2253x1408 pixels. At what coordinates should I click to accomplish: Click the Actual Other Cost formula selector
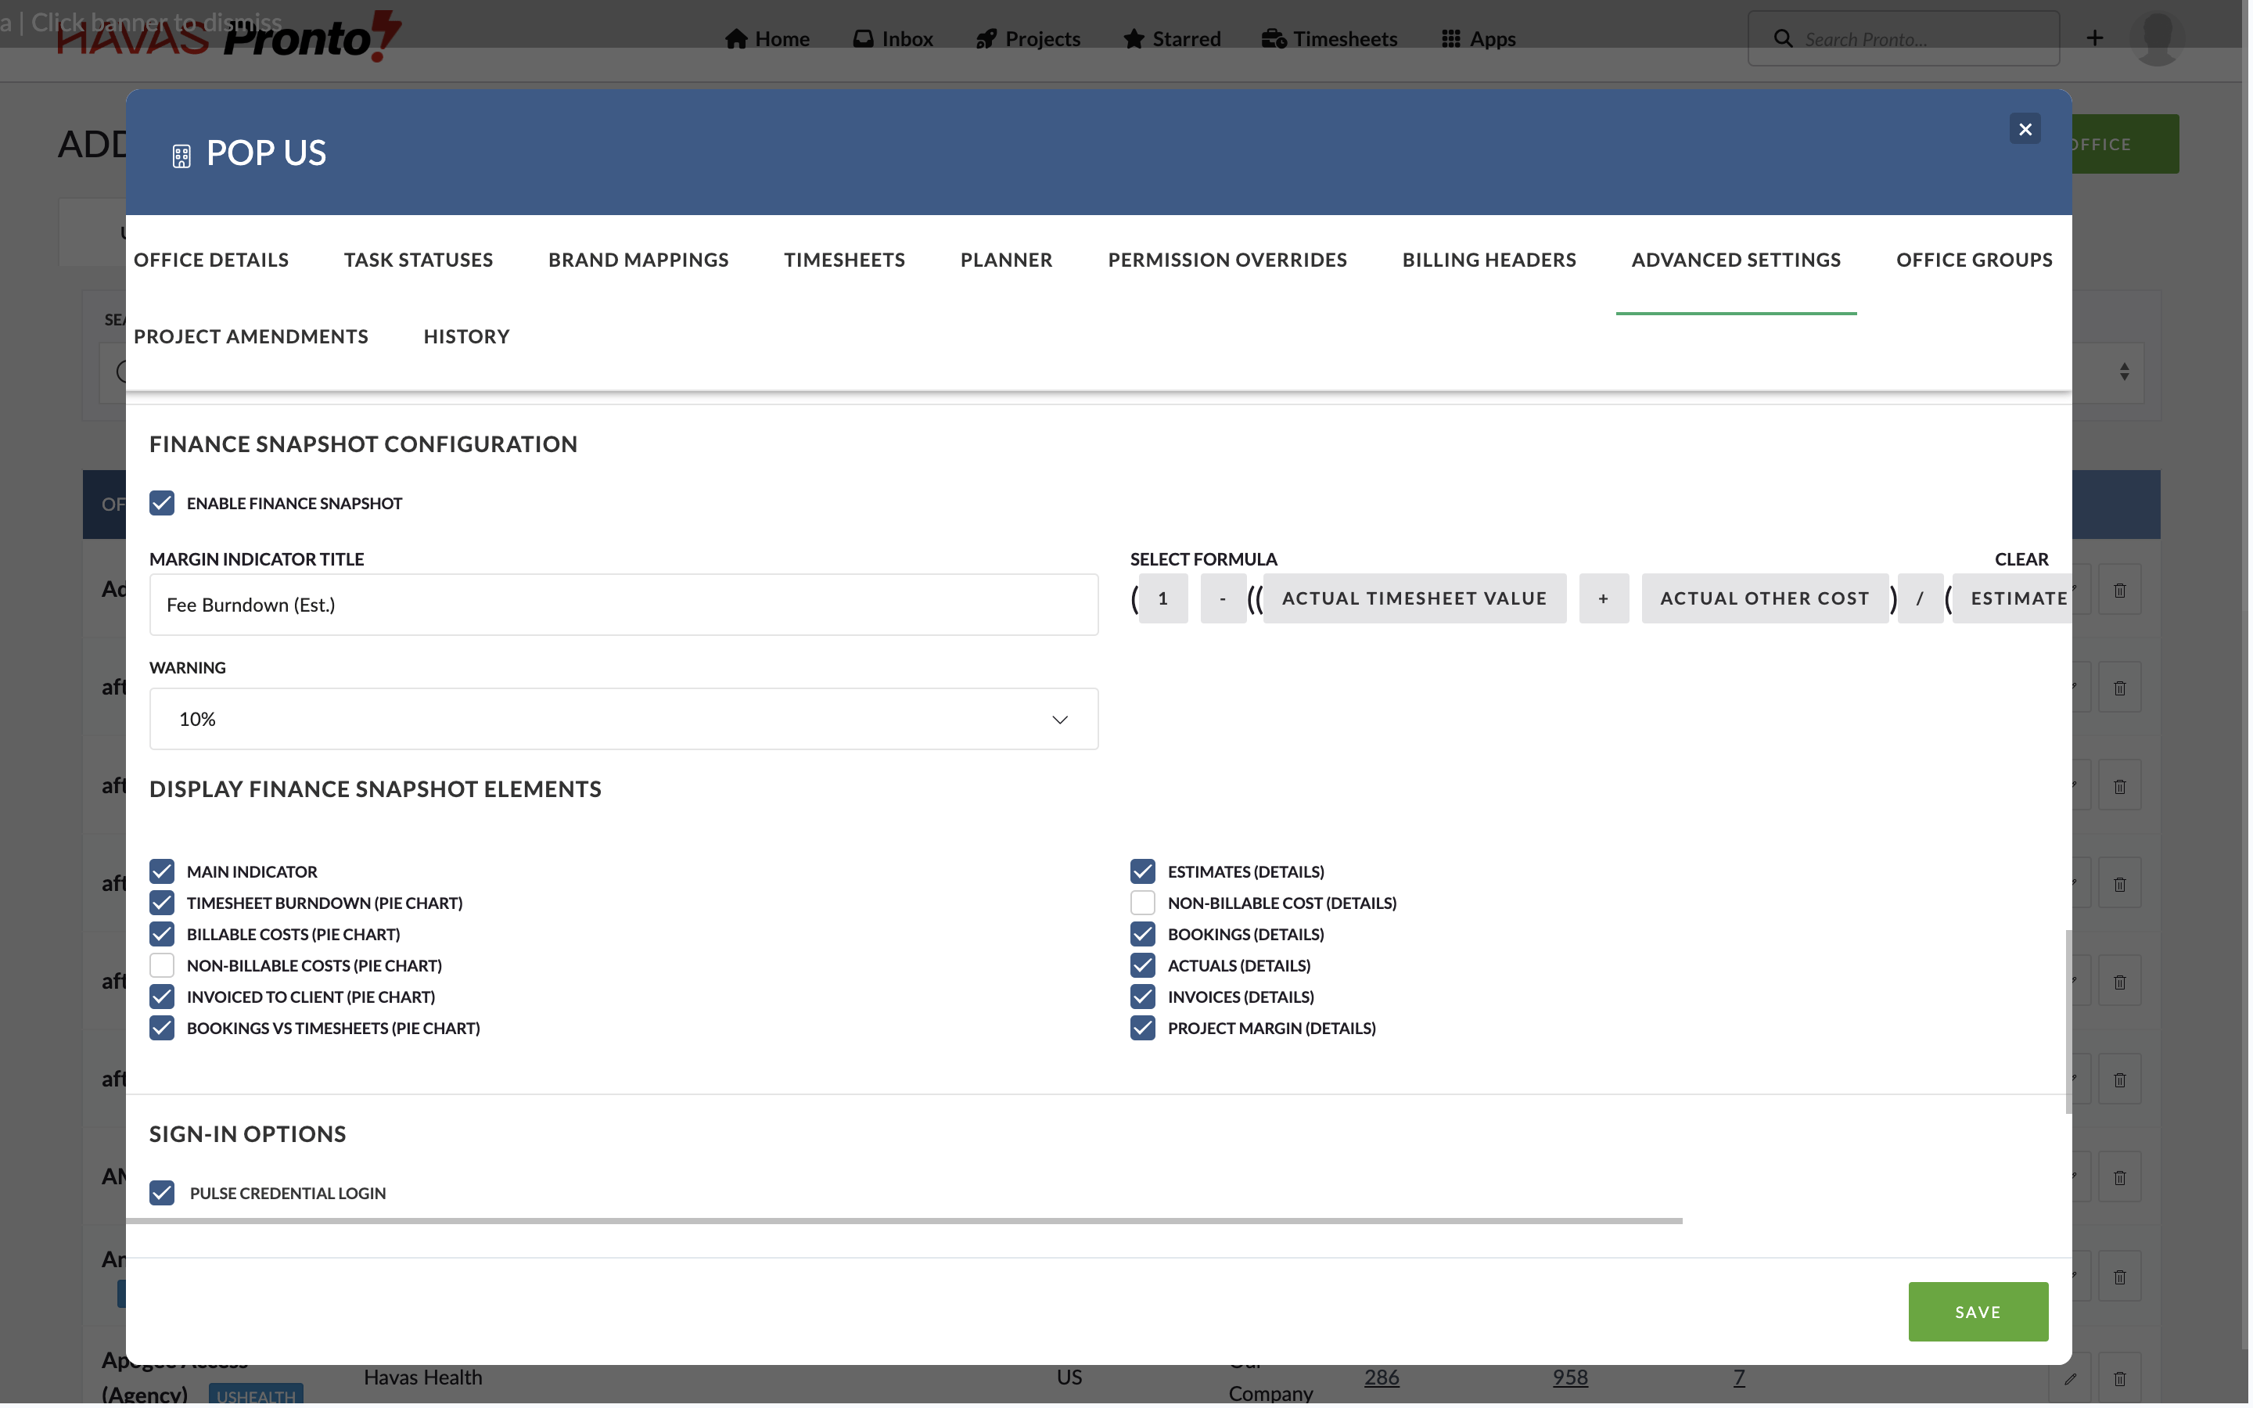(1766, 598)
